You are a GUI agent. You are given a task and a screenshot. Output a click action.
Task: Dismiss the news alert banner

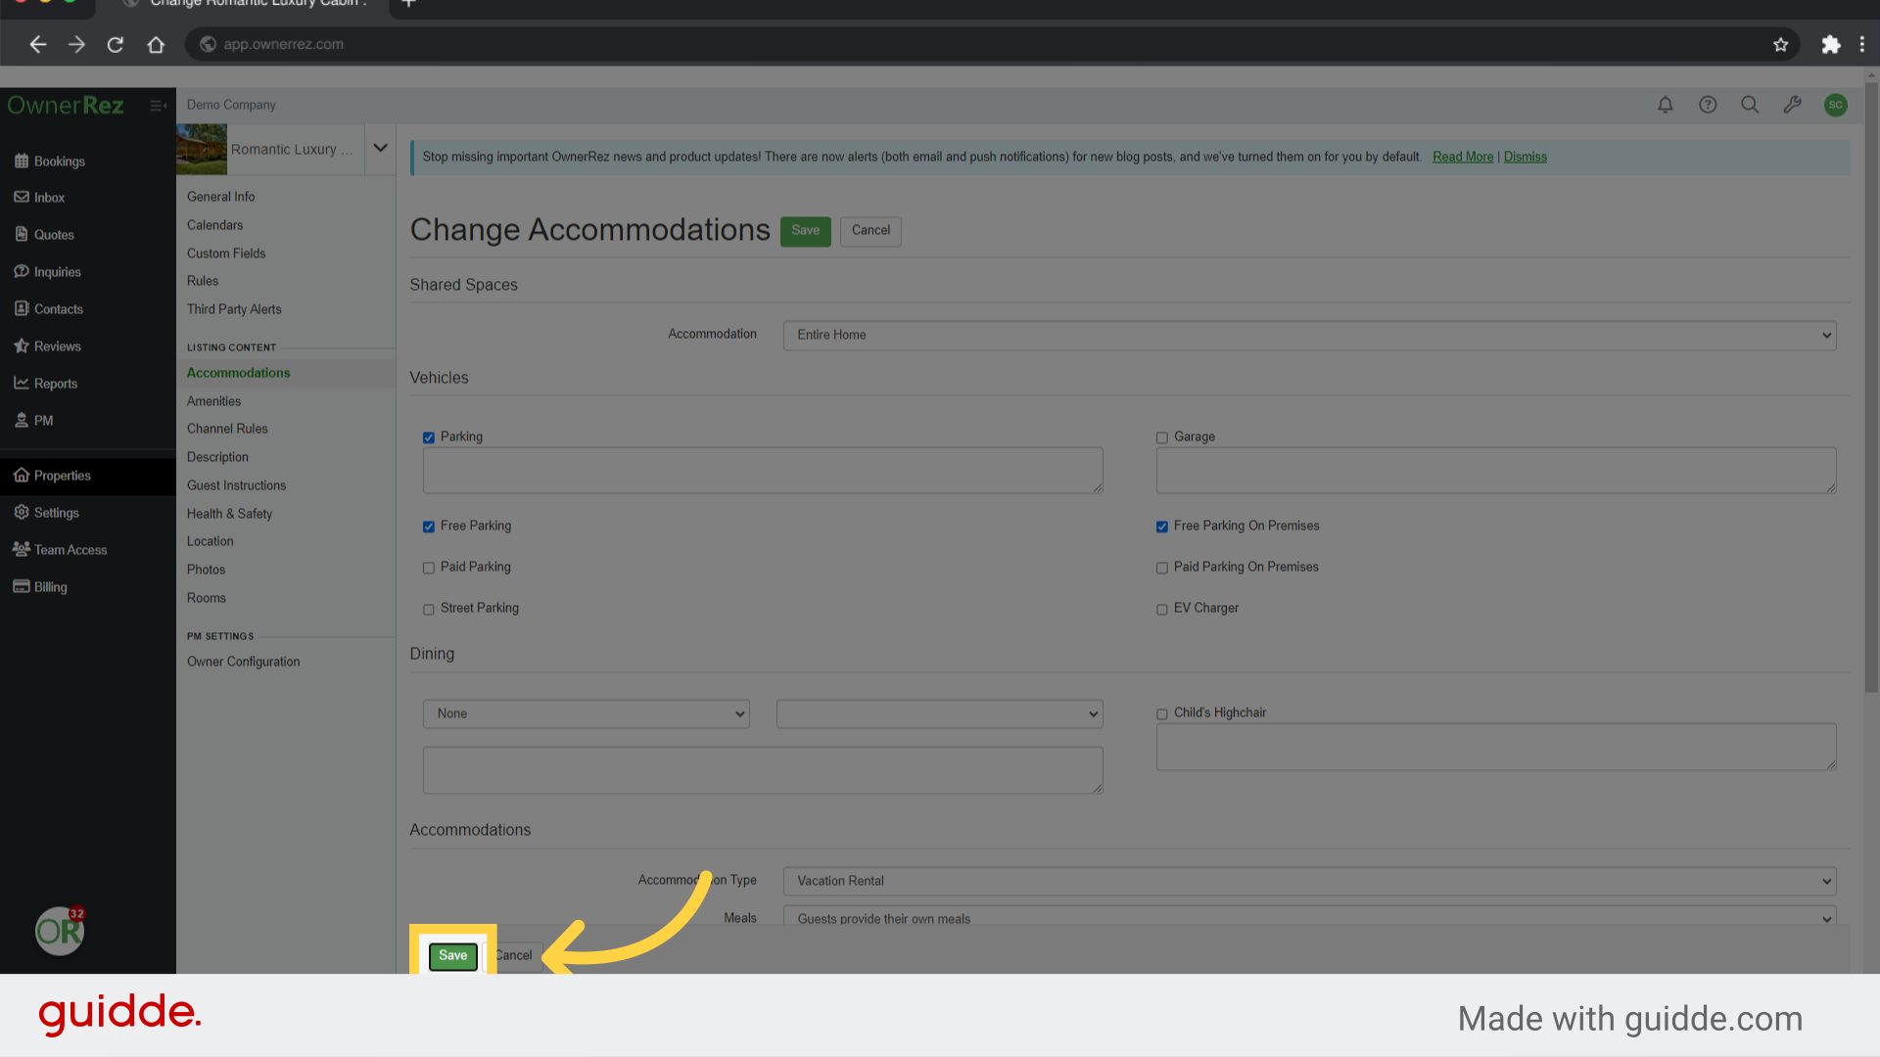tap(1525, 157)
